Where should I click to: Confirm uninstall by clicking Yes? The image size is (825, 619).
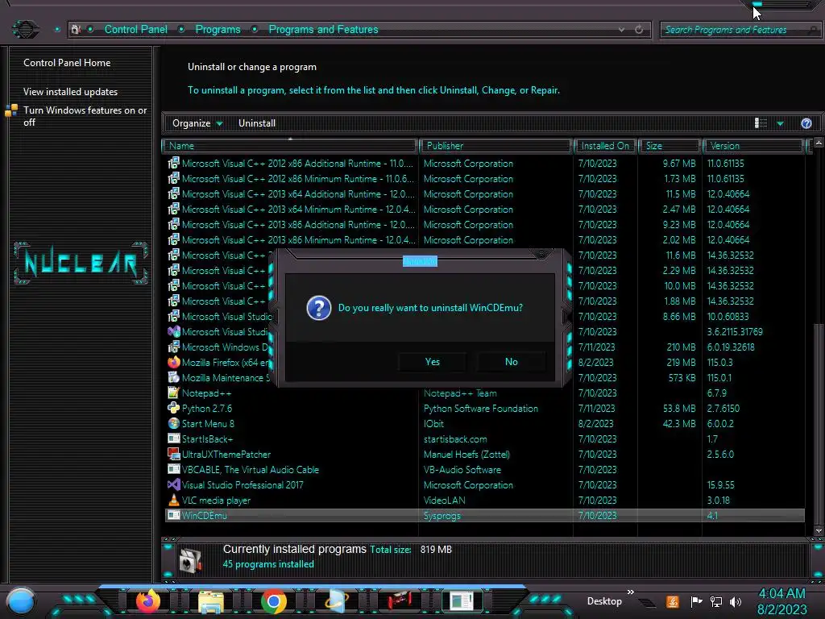point(432,362)
